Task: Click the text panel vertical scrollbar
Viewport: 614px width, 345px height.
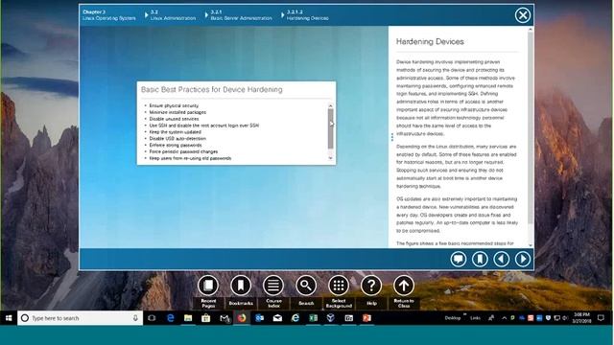Action: [x=531, y=127]
